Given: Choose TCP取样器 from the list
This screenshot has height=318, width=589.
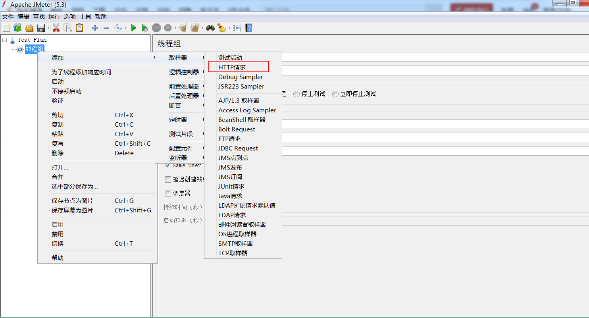Looking at the screenshot, I should [x=243, y=253].
